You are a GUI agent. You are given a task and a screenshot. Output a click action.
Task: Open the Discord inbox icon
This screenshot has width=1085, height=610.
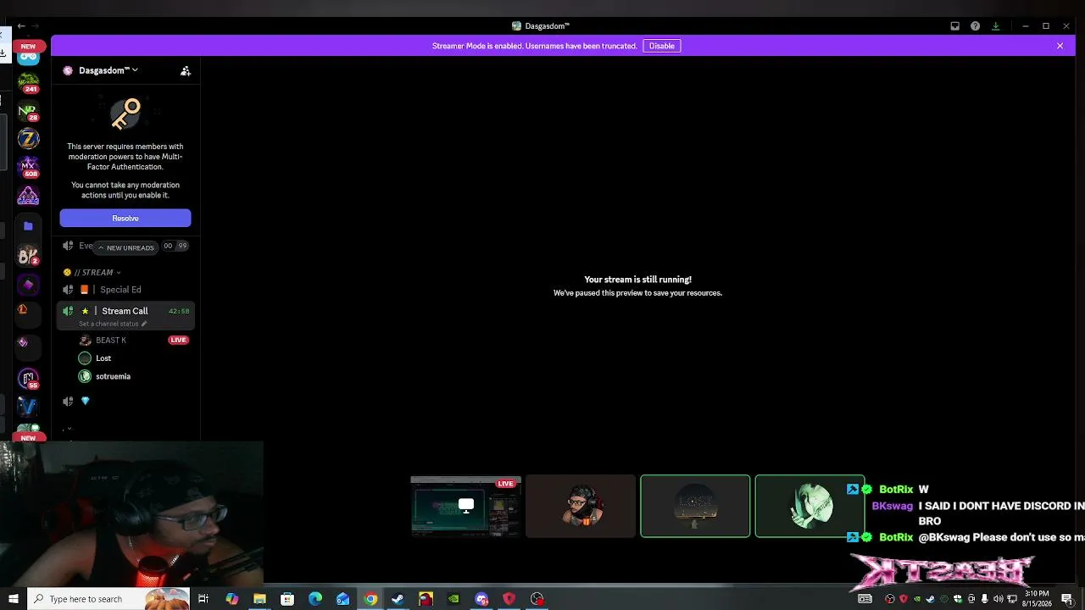tap(954, 26)
